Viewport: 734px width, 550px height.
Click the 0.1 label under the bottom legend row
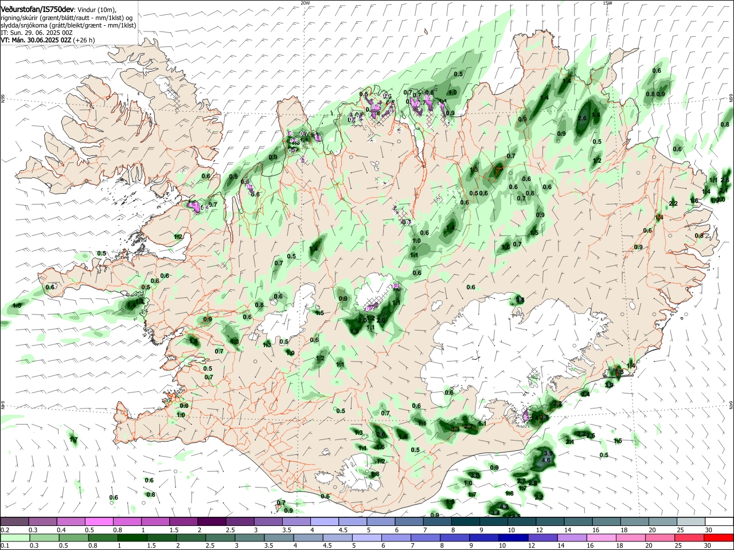click(x=5, y=546)
